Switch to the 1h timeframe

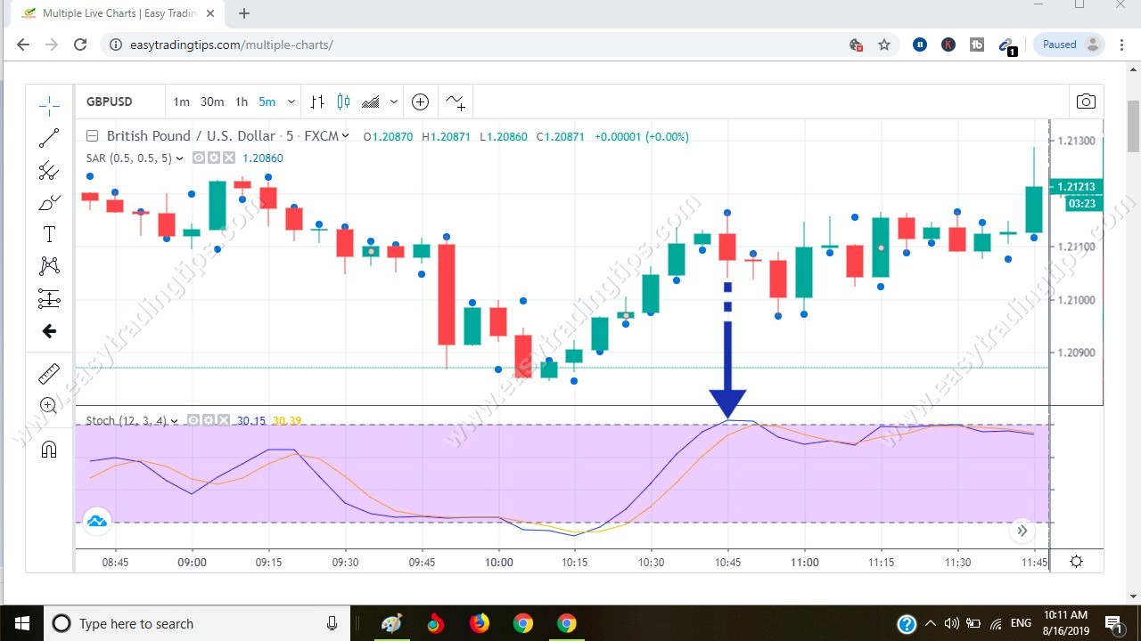[241, 101]
